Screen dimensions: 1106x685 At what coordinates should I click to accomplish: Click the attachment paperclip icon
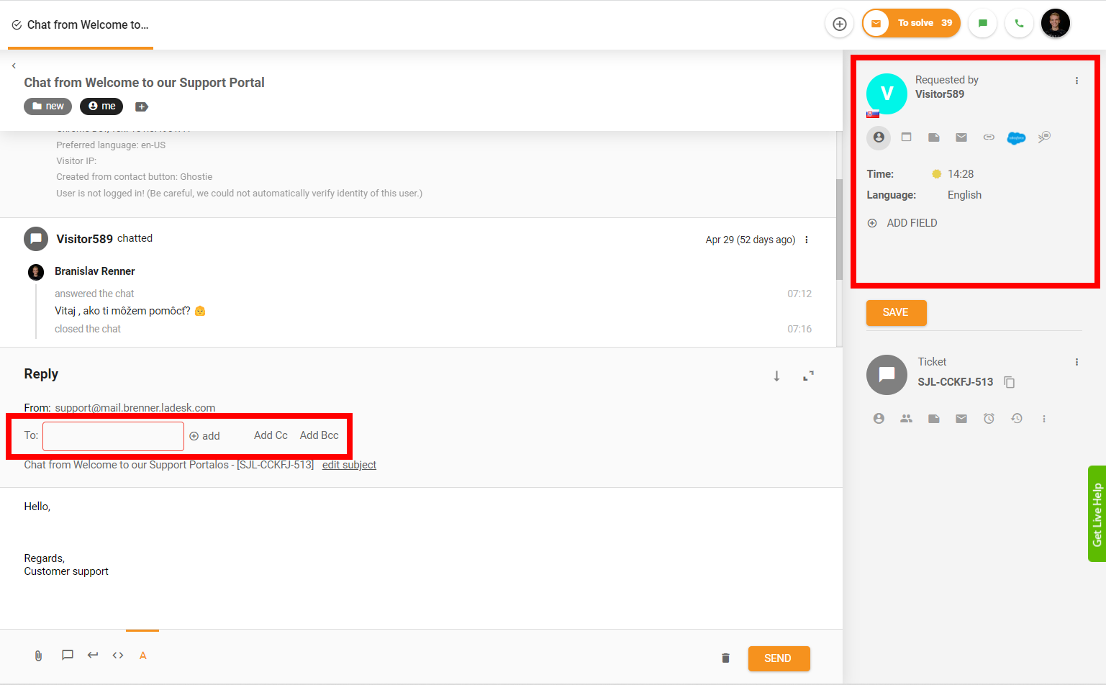click(x=39, y=655)
